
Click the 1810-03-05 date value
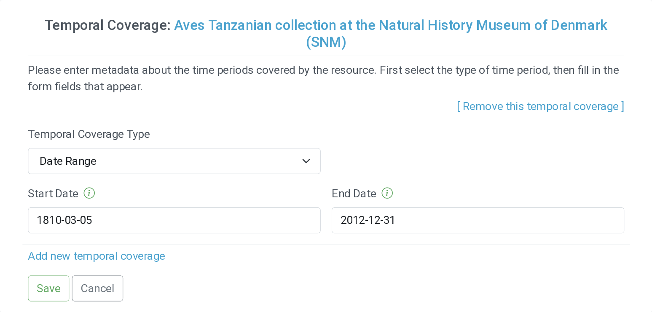click(64, 220)
